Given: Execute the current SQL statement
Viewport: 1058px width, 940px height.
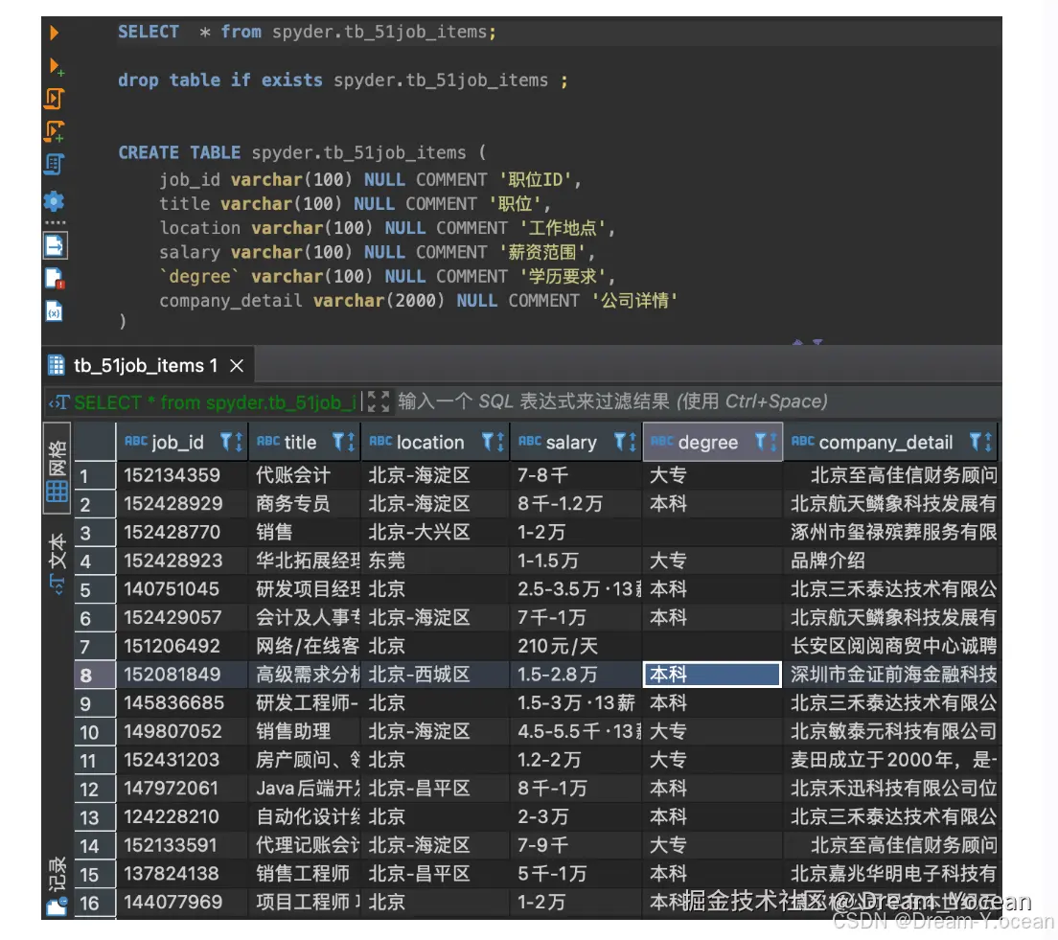Looking at the screenshot, I should coord(54,31).
